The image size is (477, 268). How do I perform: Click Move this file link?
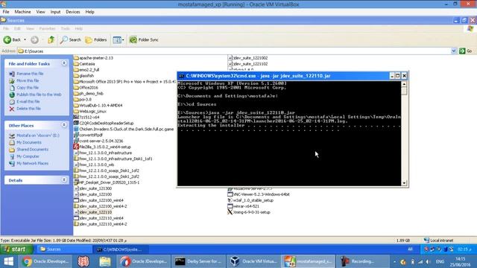point(28,81)
